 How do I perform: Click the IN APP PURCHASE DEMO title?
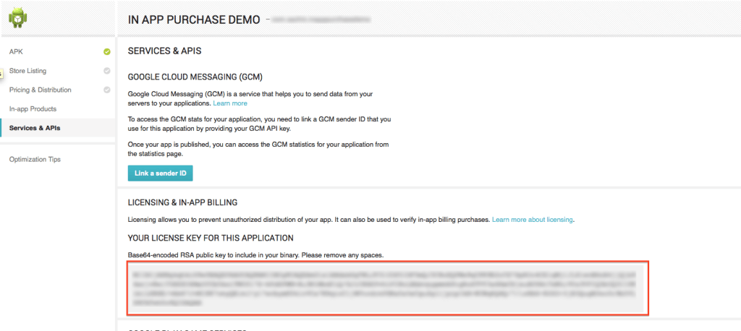[194, 20]
